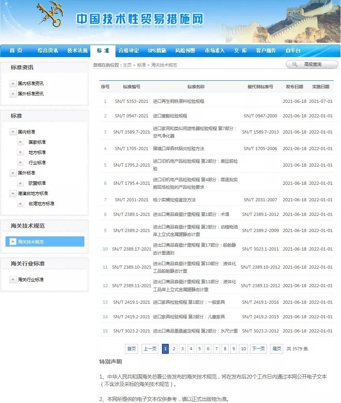This screenshot has width=341, height=403.
Task: Click the 下一页 pagination button
Action: [258, 349]
